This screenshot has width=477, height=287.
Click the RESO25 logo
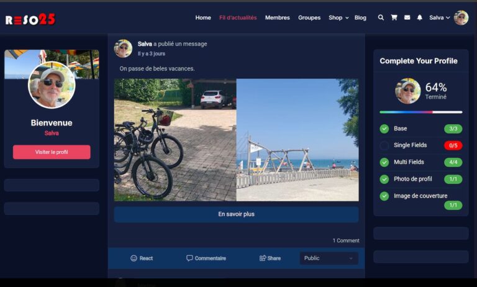click(30, 19)
